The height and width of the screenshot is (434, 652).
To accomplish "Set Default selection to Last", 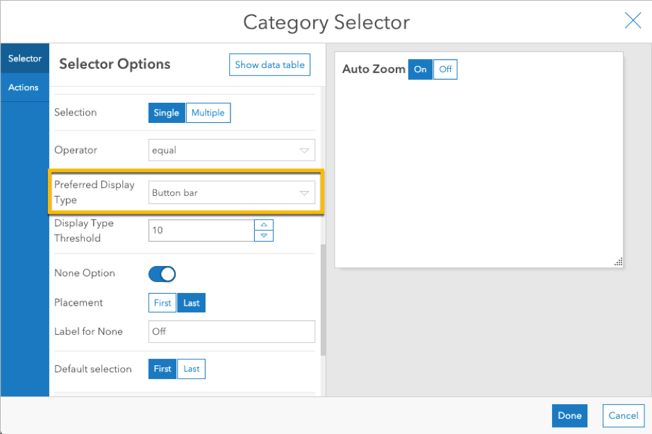I will click(x=192, y=369).
